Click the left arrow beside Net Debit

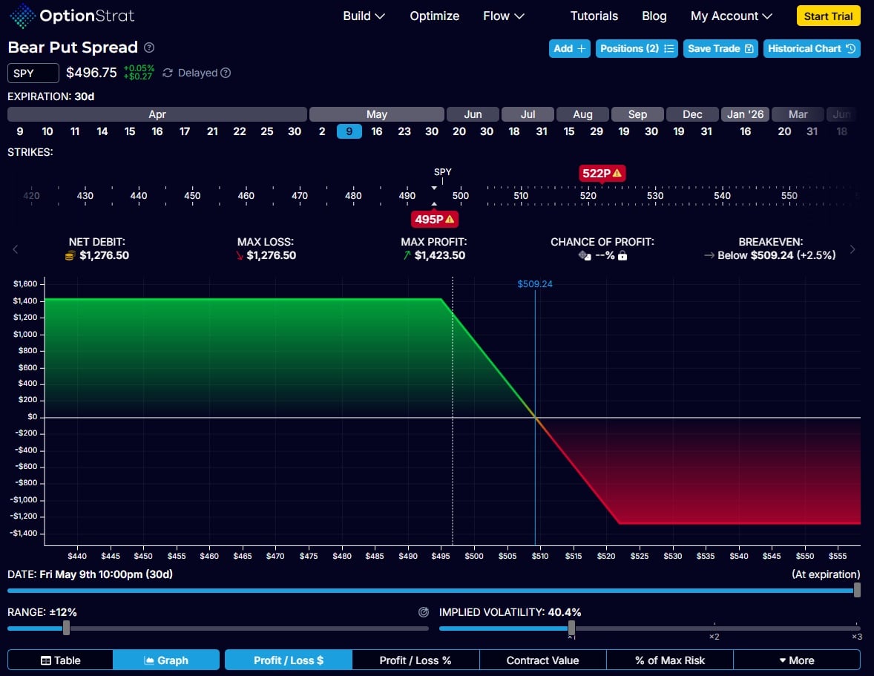coord(16,249)
